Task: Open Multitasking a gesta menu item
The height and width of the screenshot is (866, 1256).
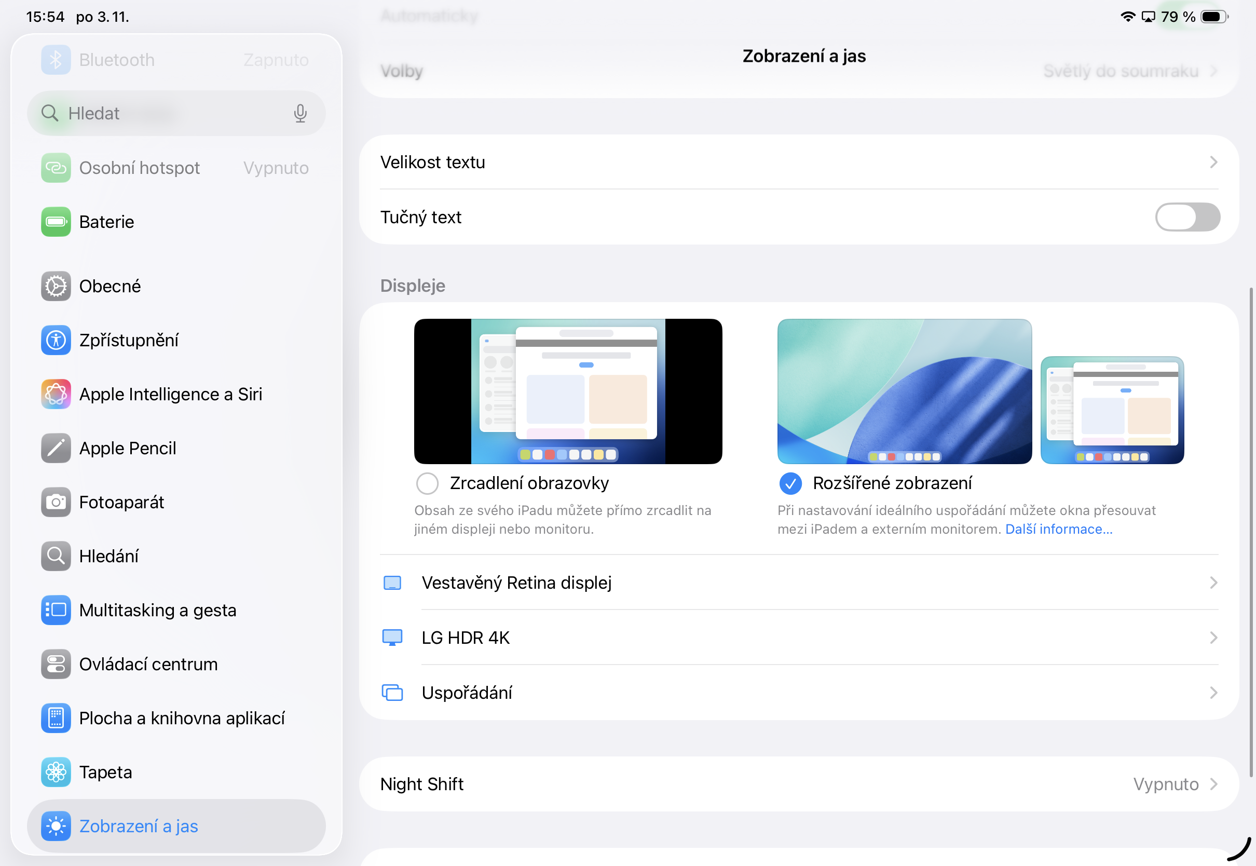Action: tap(157, 611)
